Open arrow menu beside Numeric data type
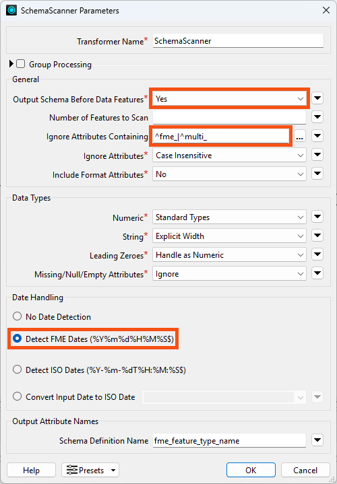Image resolution: width=337 pixels, height=484 pixels. tap(317, 217)
